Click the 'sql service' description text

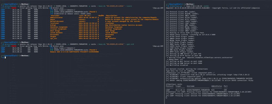pos(110,38)
